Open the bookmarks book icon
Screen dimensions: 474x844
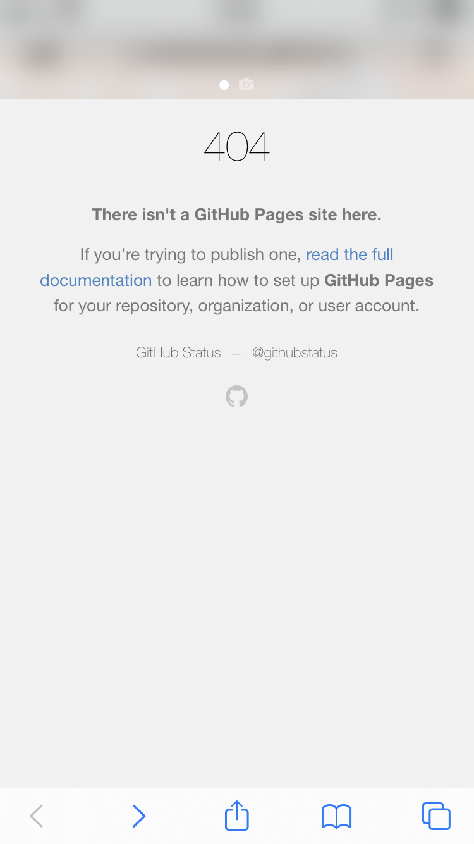tap(336, 816)
